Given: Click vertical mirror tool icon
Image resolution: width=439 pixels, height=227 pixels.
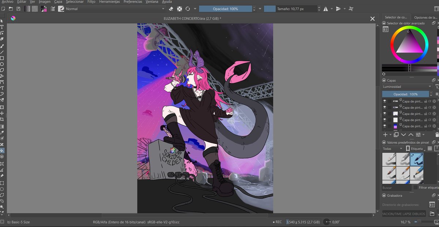Looking at the screenshot, I should pyautogui.click(x=338, y=9).
